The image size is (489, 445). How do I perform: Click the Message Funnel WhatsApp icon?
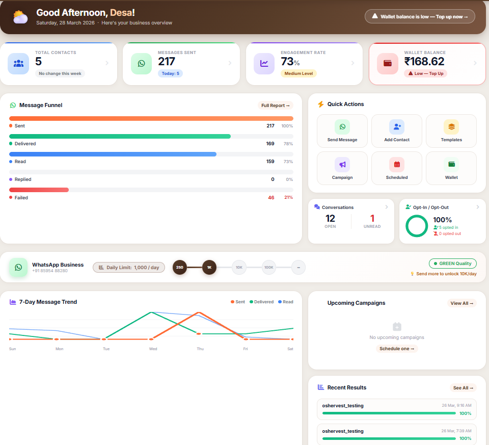12,105
